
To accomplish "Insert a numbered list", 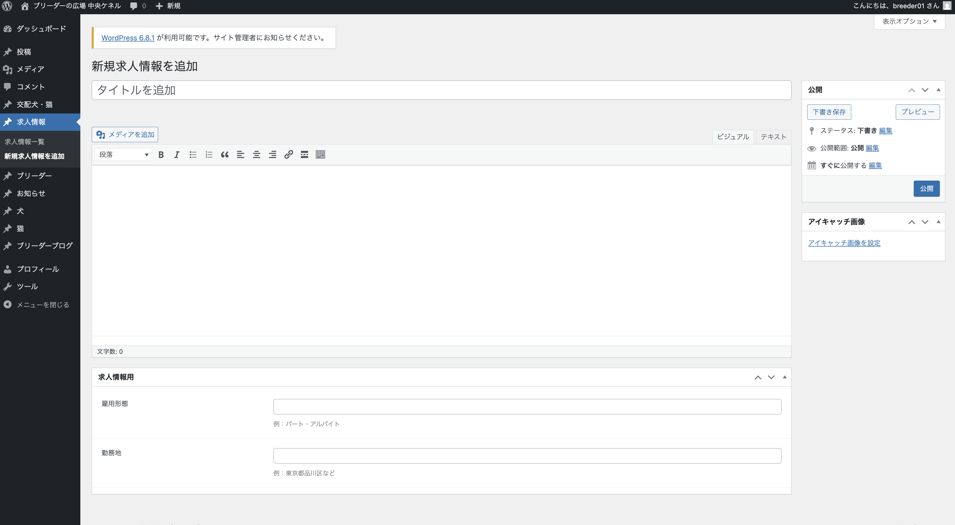I will click(x=209, y=155).
